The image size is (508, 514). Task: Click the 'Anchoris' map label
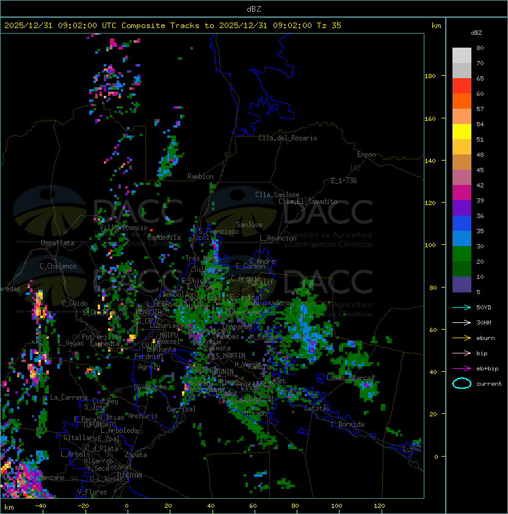pyautogui.click(x=143, y=416)
